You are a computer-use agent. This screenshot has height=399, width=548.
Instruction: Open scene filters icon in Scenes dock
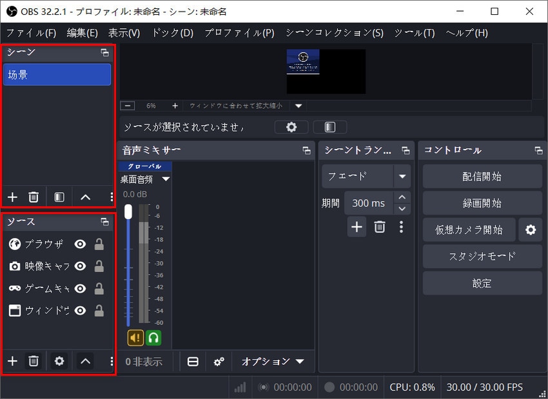pyautogui.click(x=59, y=197)
